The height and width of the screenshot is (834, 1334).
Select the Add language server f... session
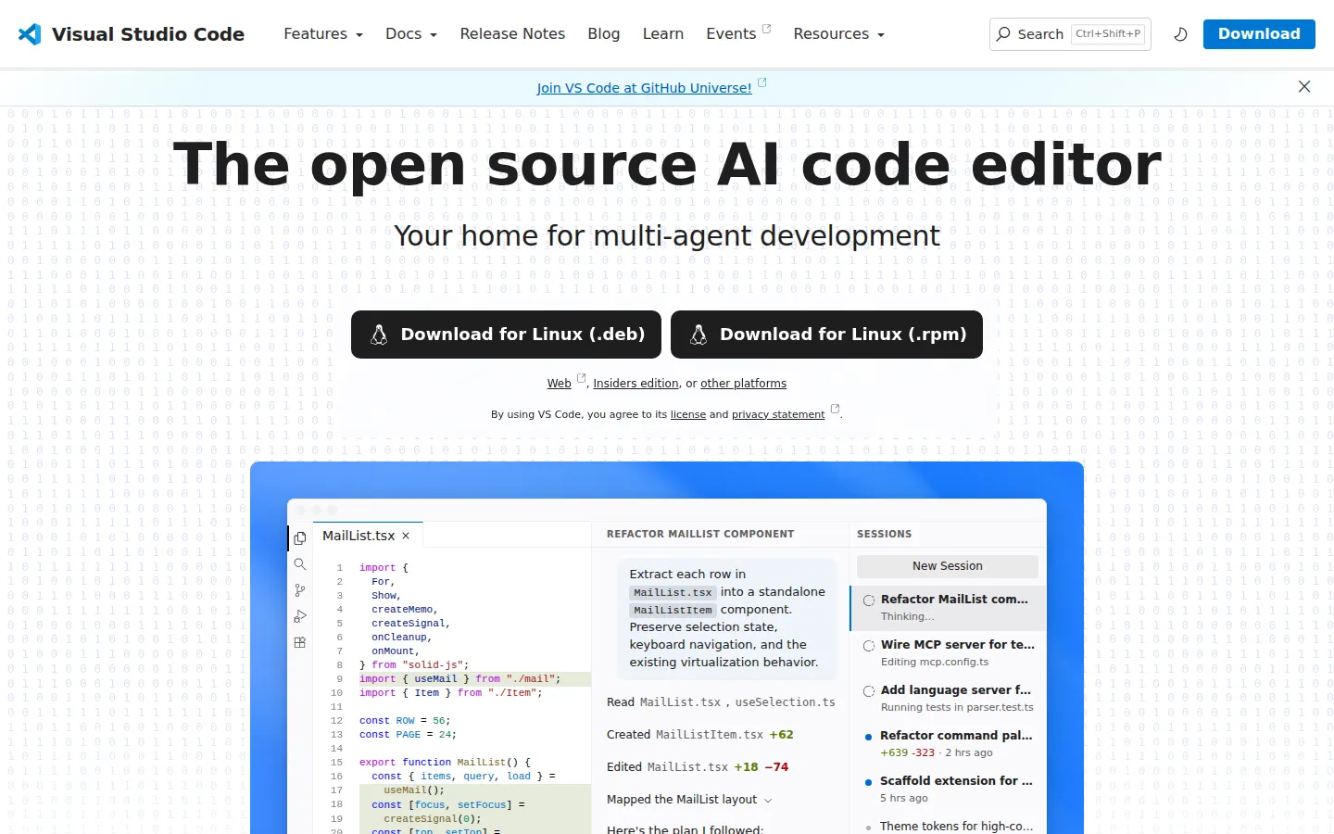pos(948,699)
